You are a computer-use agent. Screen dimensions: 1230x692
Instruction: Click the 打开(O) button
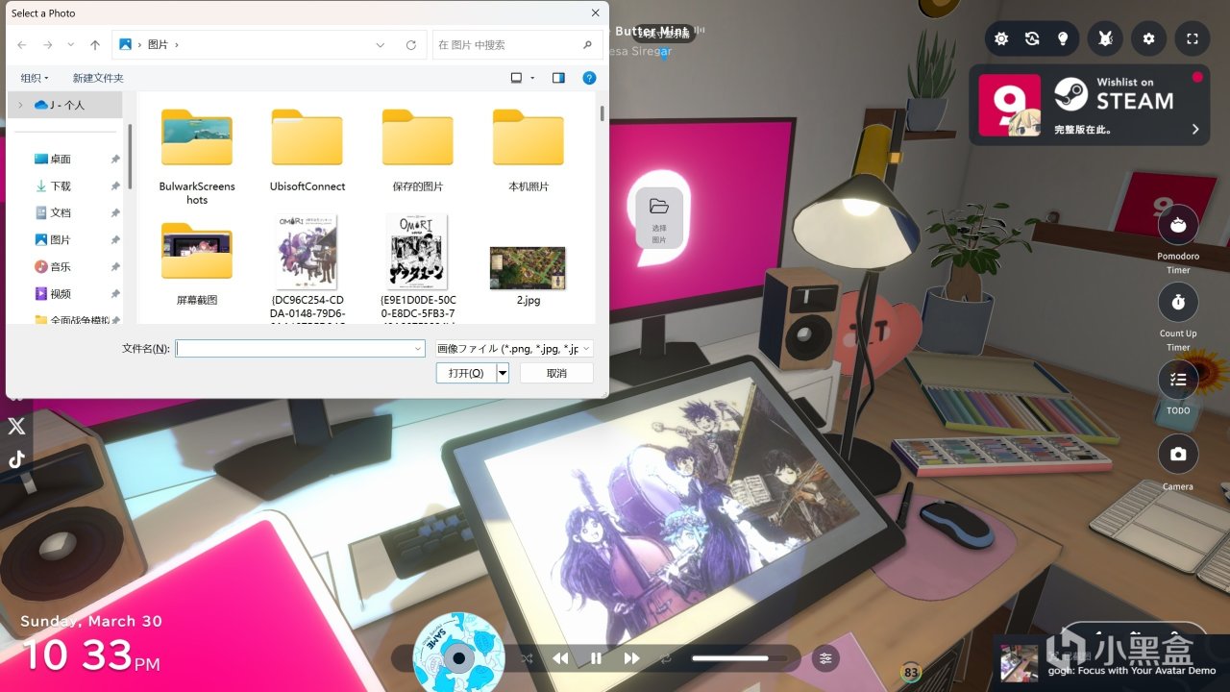(466, 373)
